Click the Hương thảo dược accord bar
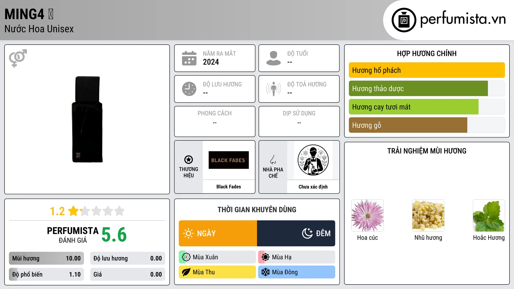This screenshot has height=289, width=514. point(427,89)
